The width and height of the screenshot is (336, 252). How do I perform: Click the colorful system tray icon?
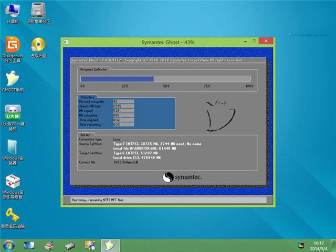pos(300,245)
